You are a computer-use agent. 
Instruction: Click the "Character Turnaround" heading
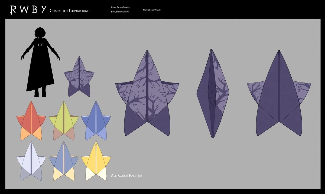point(70,11)
